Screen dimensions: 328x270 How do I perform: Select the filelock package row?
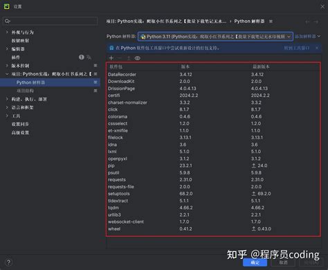[213, 138]
